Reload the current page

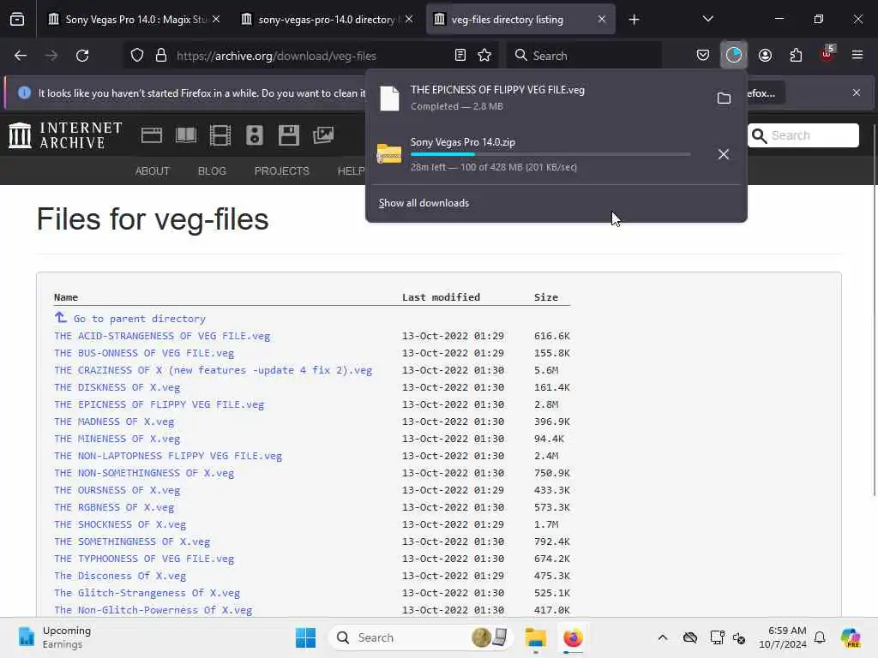[82, 56]
